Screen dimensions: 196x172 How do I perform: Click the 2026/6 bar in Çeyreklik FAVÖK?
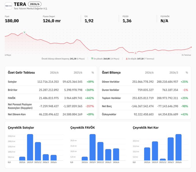(x=116, y=154)
